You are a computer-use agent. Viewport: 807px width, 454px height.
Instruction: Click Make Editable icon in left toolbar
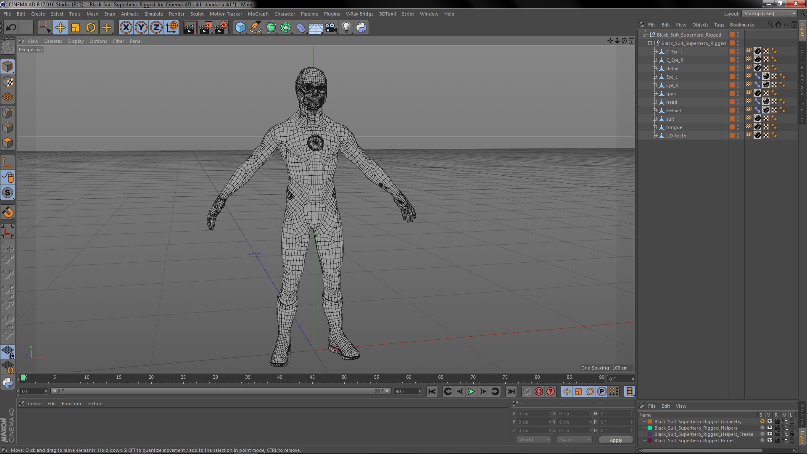[8, 48]
